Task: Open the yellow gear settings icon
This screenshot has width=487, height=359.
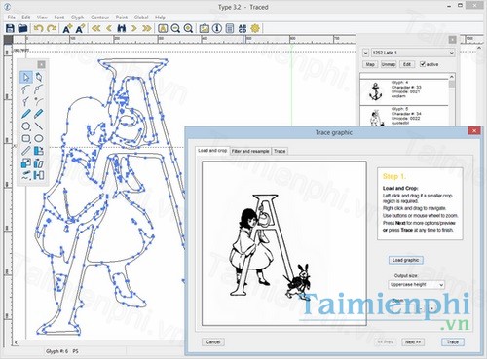Action: click(x=255, y=28)
